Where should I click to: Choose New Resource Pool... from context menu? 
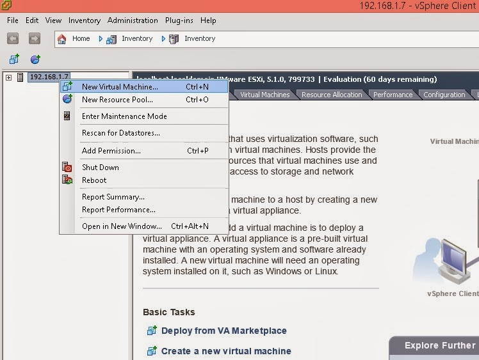click(x=144, y=100)
